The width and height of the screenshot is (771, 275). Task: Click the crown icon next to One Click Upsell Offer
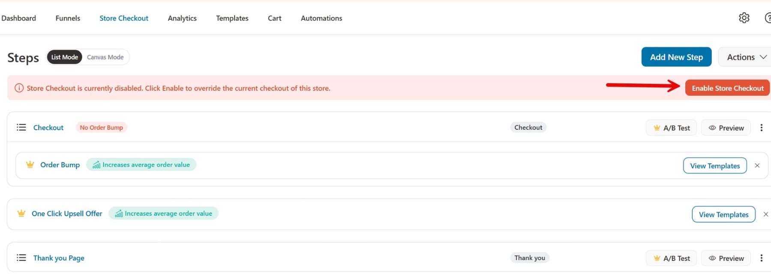[x=21, y=213]
